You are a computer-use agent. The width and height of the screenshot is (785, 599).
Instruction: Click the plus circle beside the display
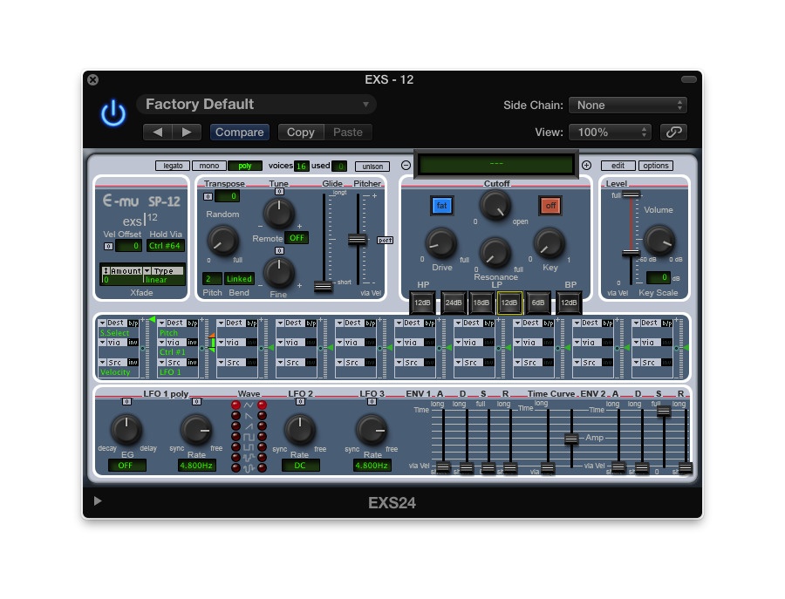[586, 165]
